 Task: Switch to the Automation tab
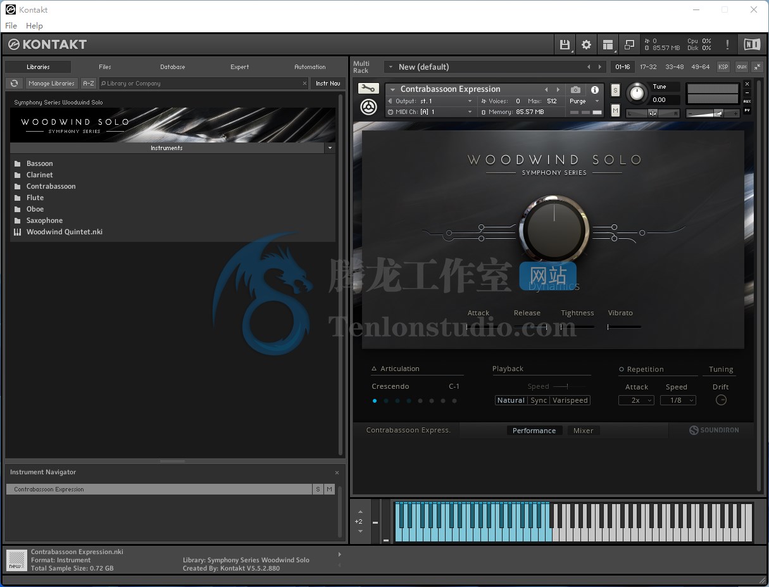(x=310, y=66)
